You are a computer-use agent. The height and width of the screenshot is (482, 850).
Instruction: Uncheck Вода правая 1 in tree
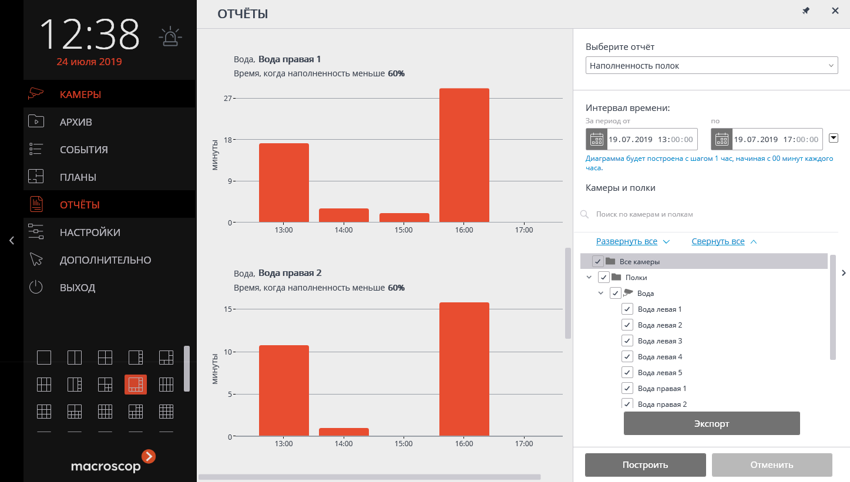click(x=627, y=388)
